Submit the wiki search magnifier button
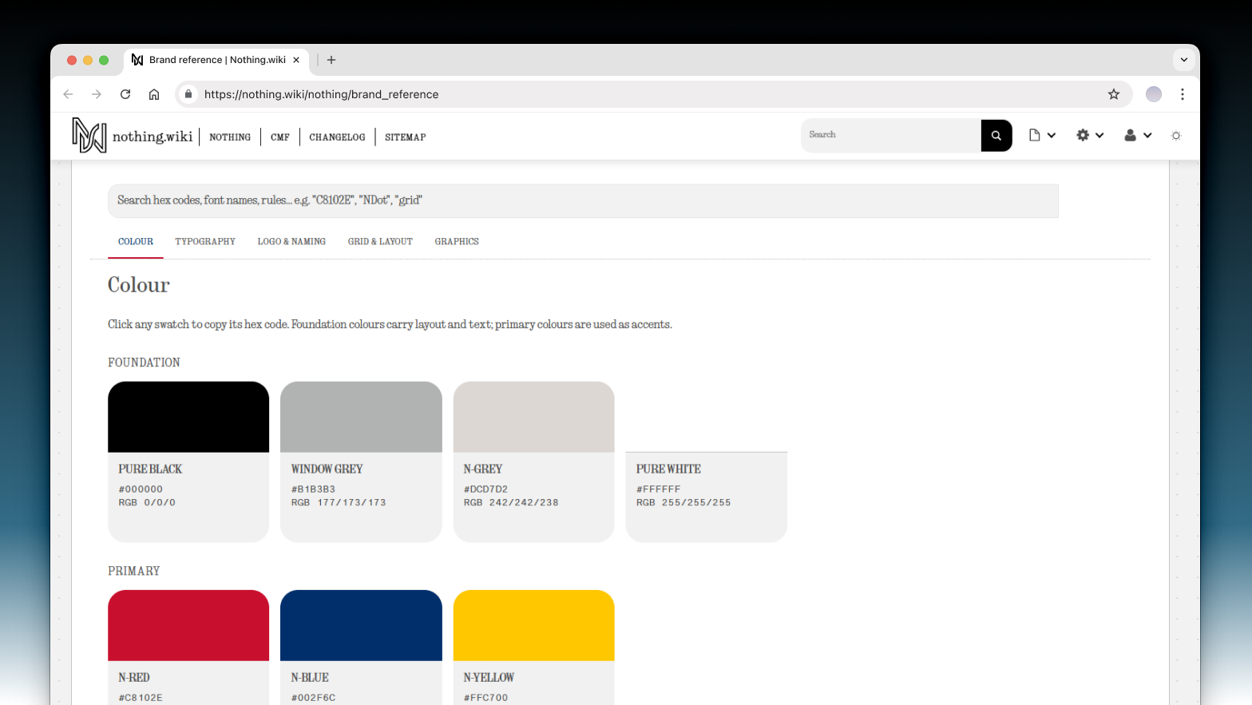Viewport: 1252px width, 705px height. [996, 136]
